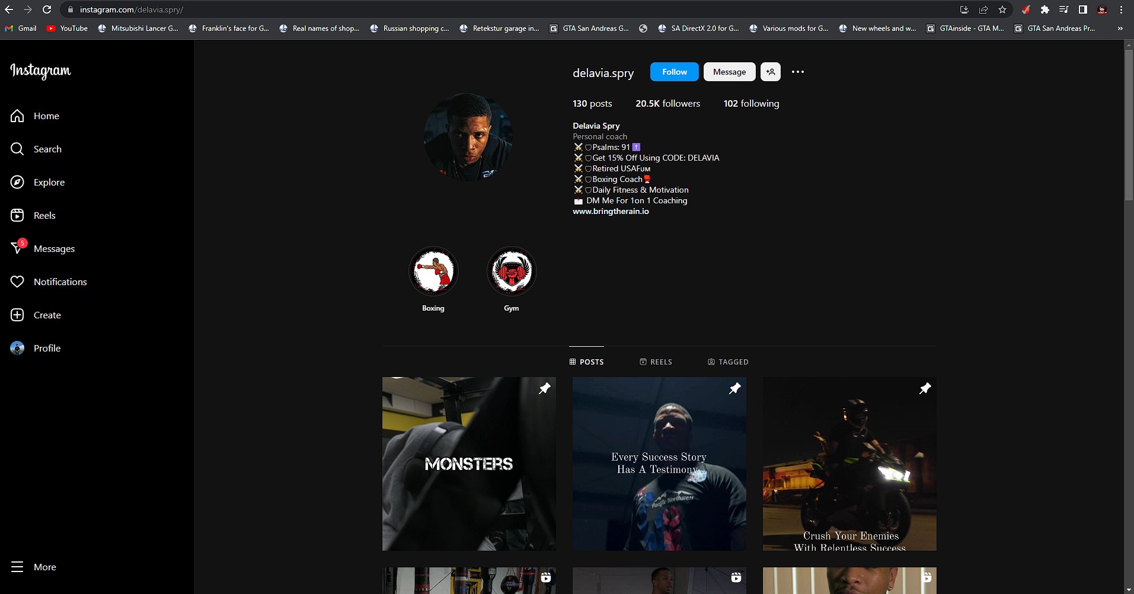Open Search in the Instagram sidebar

[36, 149]
